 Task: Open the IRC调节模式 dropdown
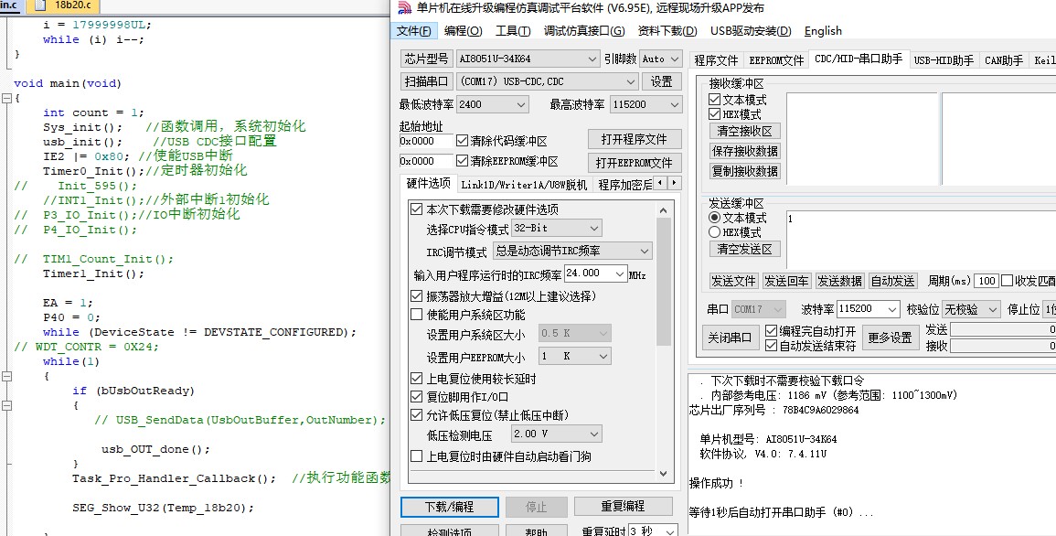572,251
